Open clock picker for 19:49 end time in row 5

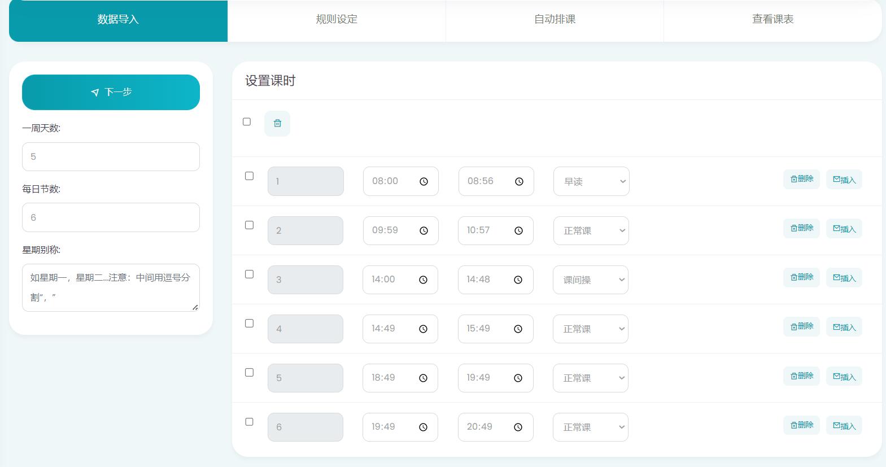click(518, 378)
